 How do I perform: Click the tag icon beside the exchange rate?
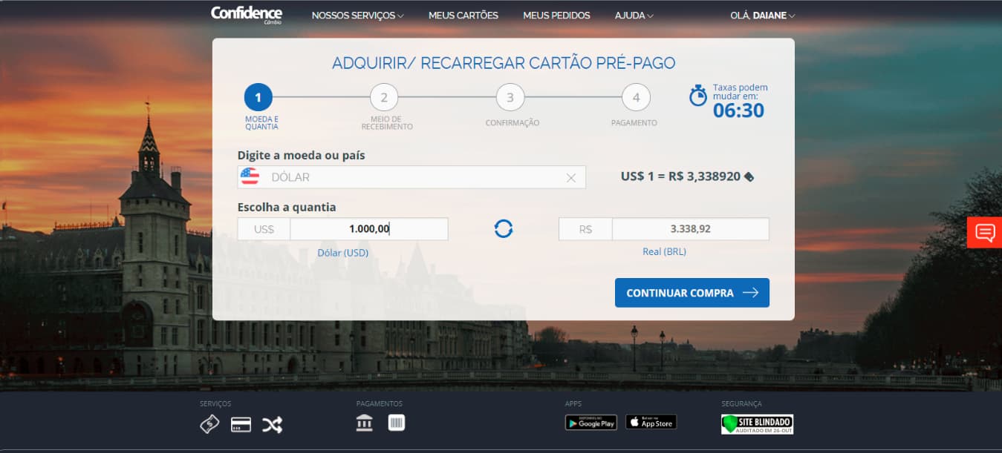[749, 177]
